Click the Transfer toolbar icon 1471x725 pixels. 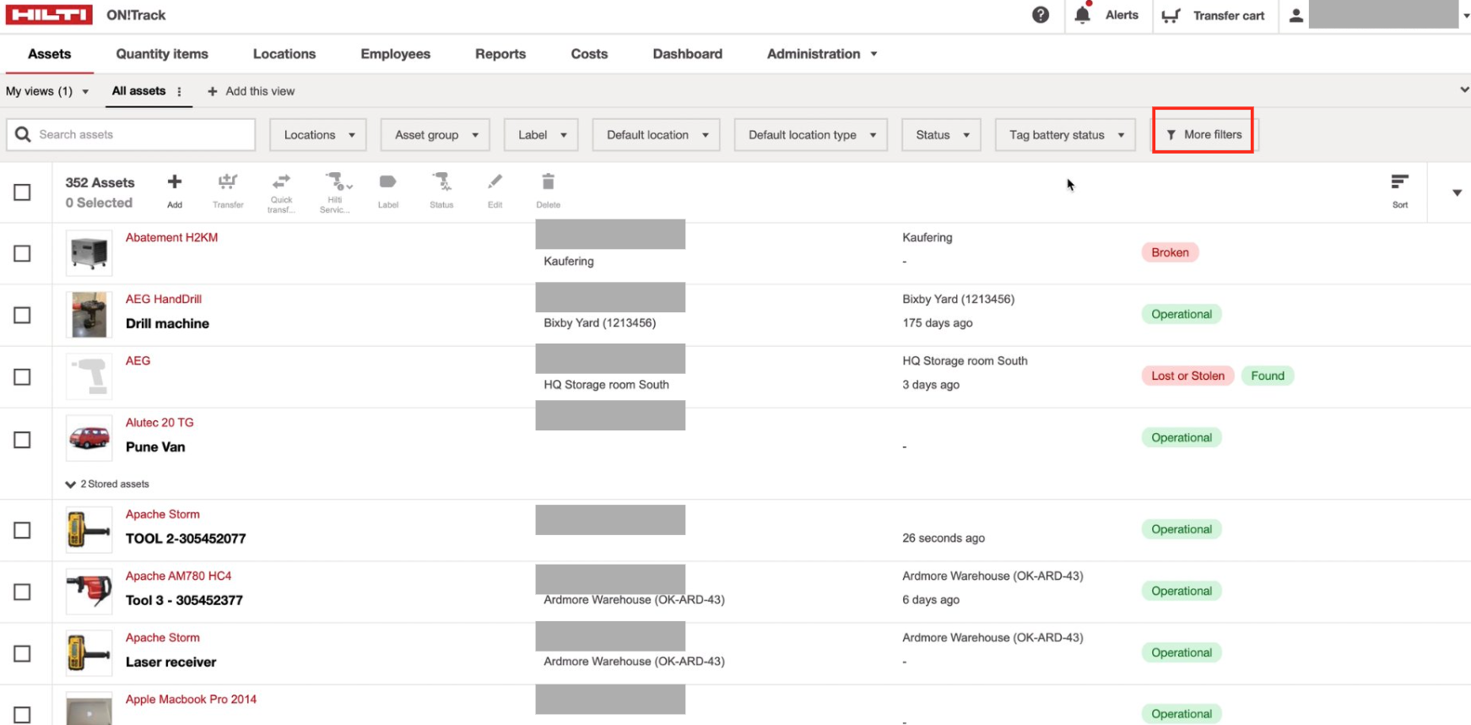click(x=228, y=182)
